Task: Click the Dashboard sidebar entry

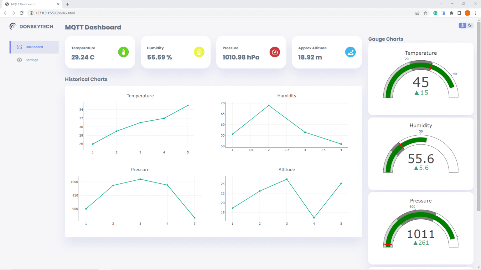Action: point(34,47)
